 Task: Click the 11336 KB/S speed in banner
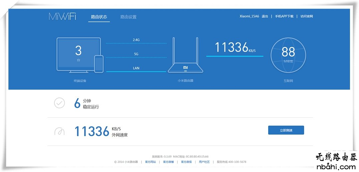pyautogui.click(x=235, y=47)
